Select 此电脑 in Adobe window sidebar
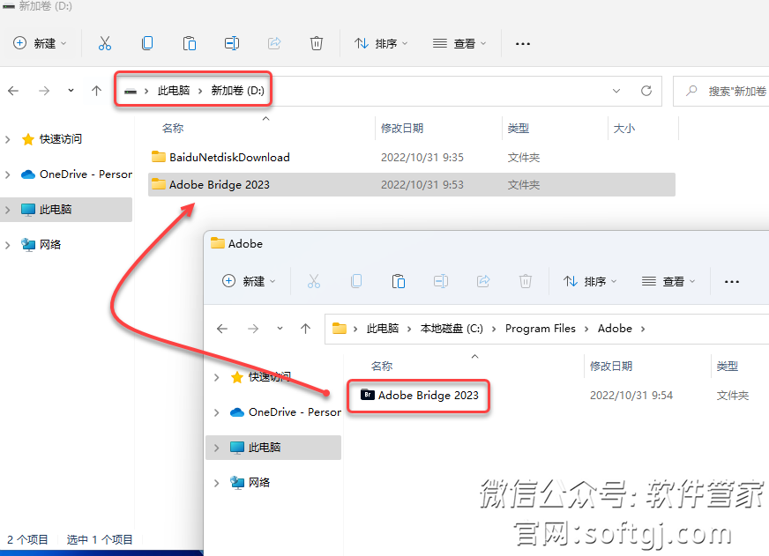Image resolution: width=769 pixels, height=556 pixels. (273, 448)
